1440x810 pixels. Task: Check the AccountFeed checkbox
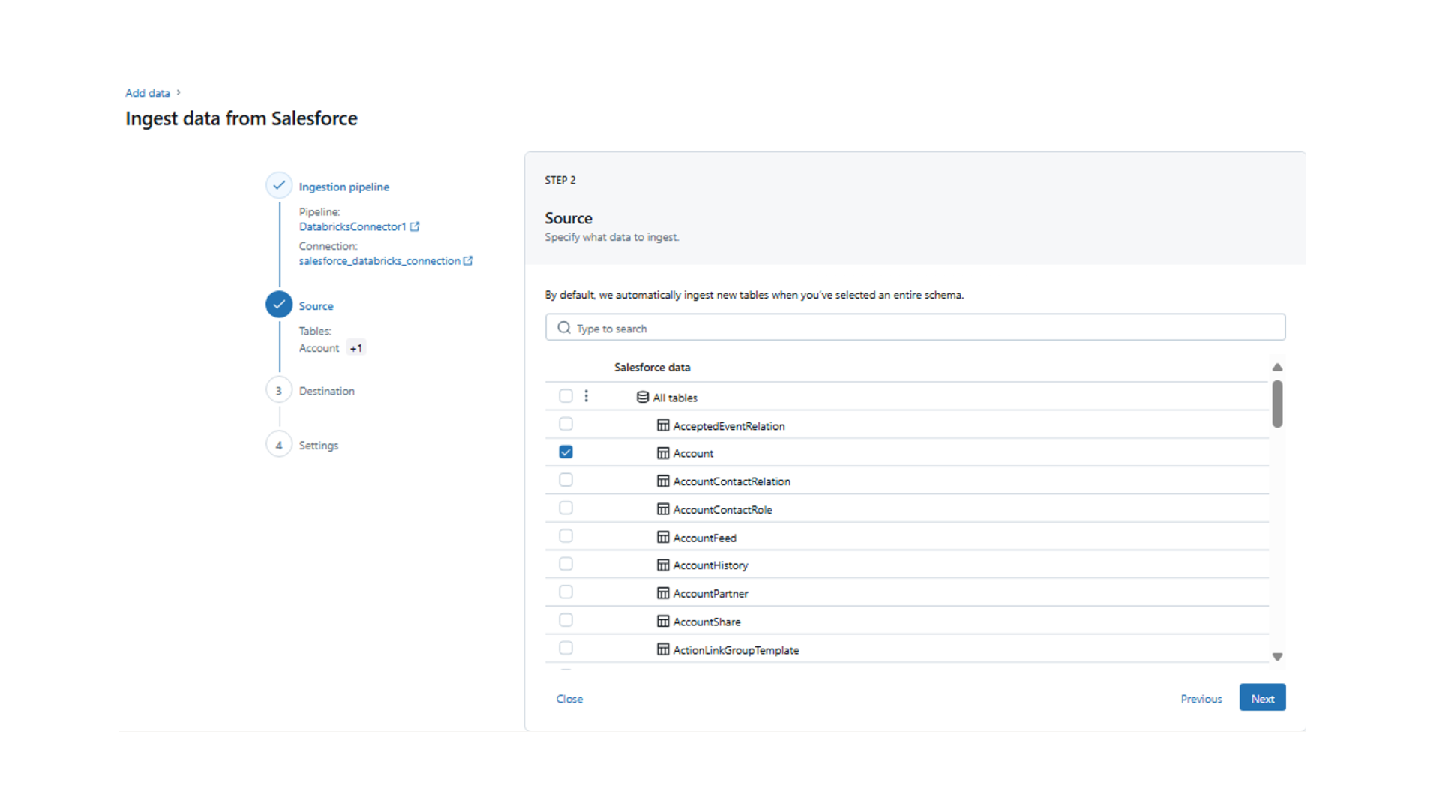click(565, 535)
